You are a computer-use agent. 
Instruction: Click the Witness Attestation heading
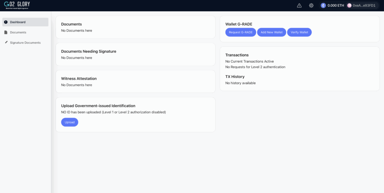tap(79, 79)
